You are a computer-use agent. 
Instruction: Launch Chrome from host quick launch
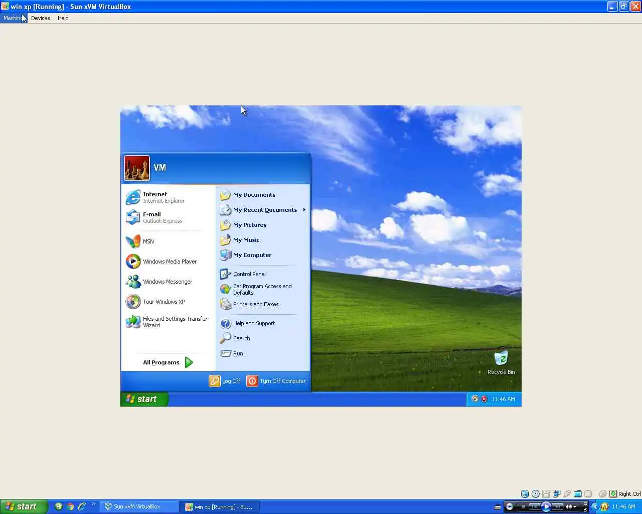[70, 506]
